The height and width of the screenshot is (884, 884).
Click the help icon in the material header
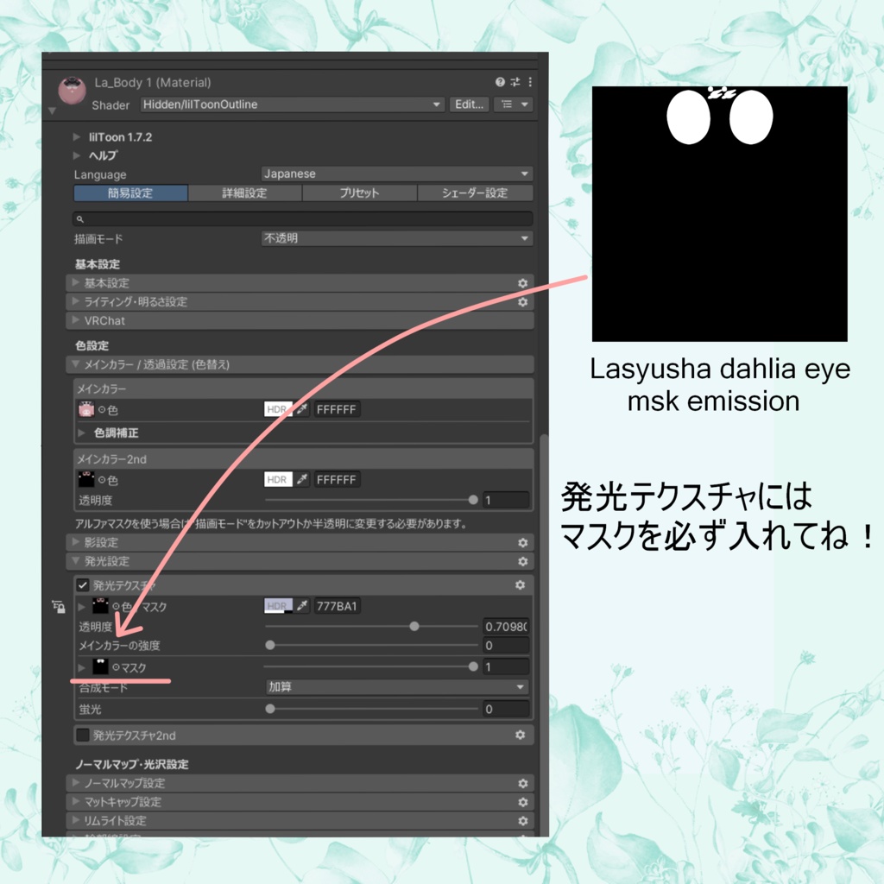[x=500, y=82]
